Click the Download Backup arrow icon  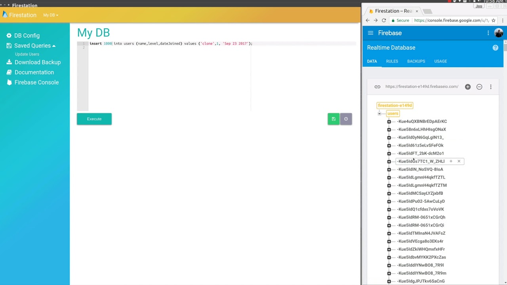coord(9,62)
